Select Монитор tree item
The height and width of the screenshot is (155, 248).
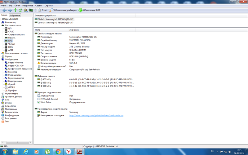[13, 72]
